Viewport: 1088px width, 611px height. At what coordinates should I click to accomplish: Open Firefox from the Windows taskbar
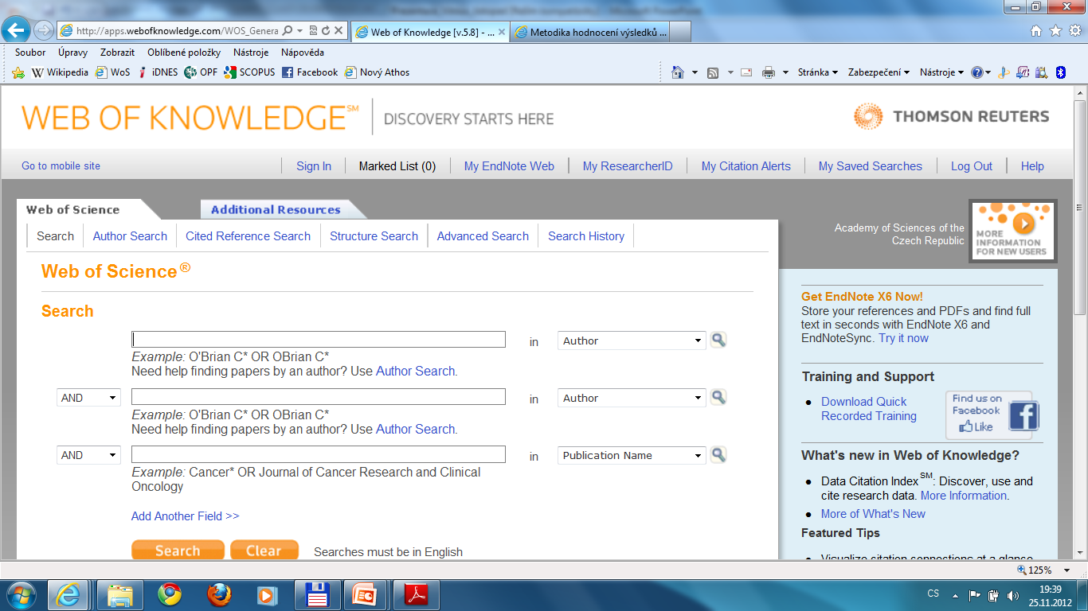coord(218,594)
